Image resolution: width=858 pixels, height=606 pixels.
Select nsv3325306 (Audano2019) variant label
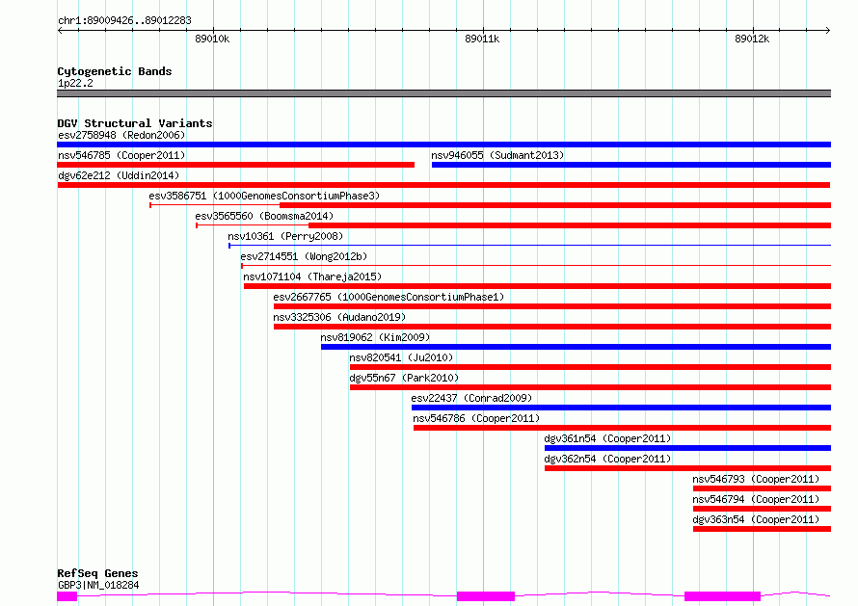point(339,317)
